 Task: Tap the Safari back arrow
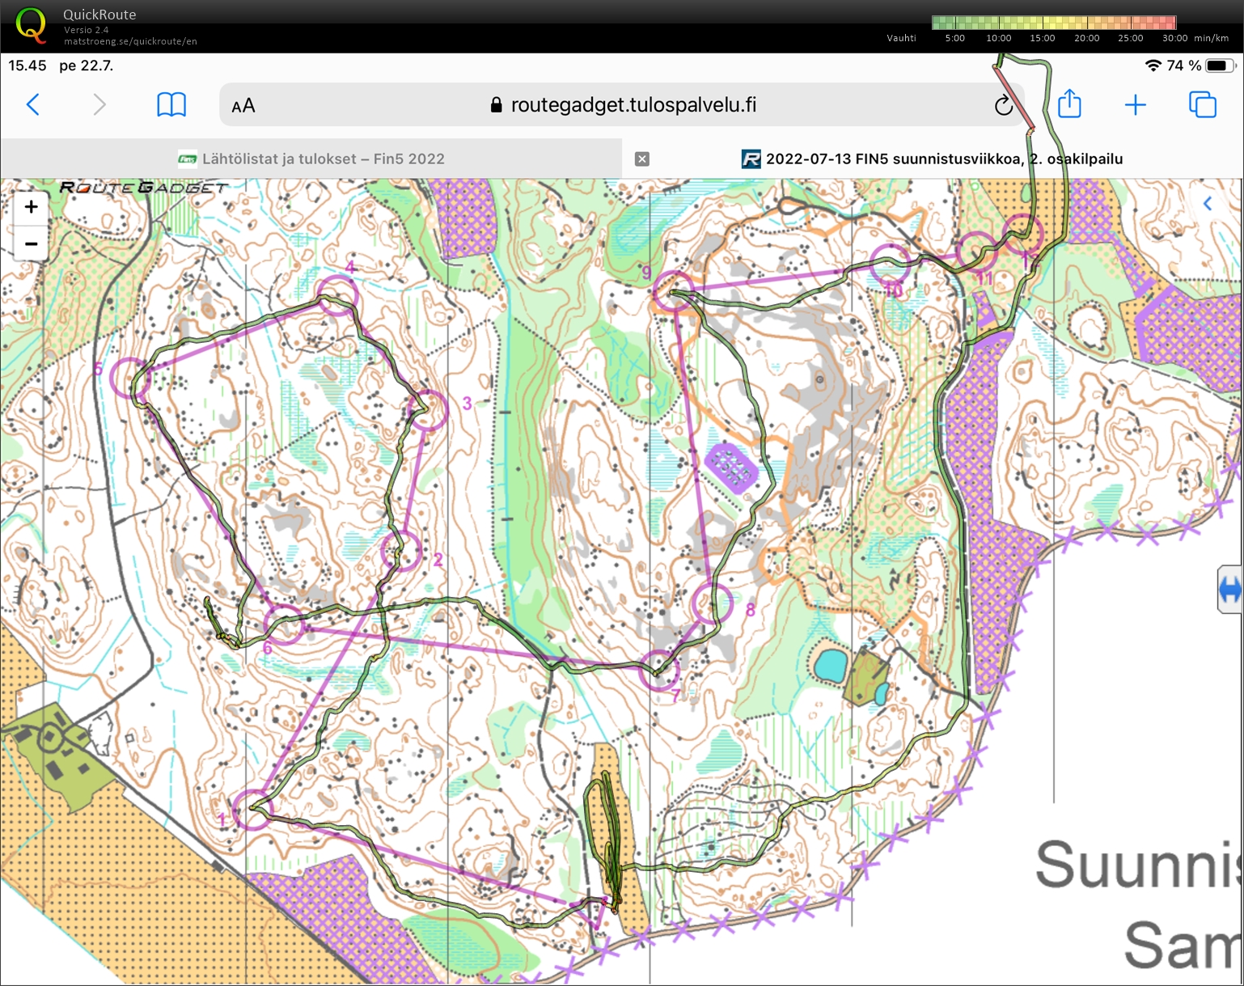(x=33, y=104)
